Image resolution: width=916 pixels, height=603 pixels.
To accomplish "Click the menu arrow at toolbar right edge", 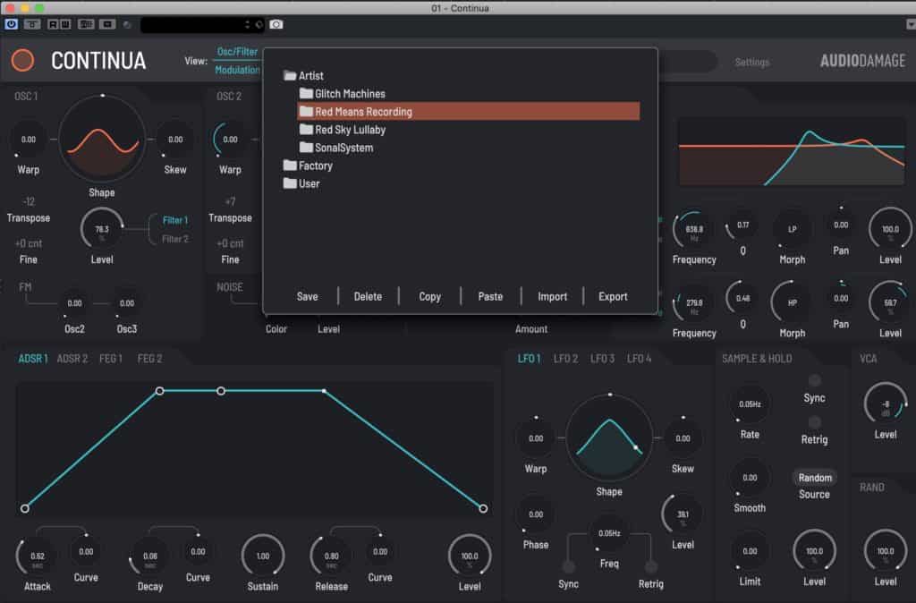I will point(910,24).
